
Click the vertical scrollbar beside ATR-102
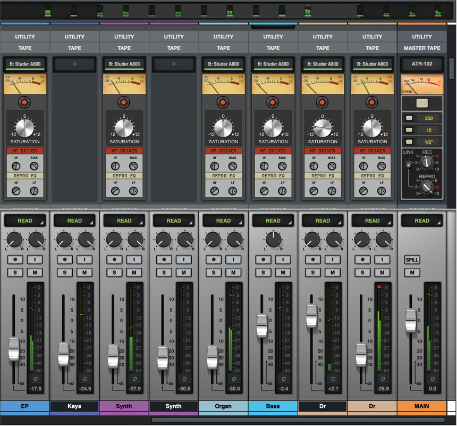[452, 68]
